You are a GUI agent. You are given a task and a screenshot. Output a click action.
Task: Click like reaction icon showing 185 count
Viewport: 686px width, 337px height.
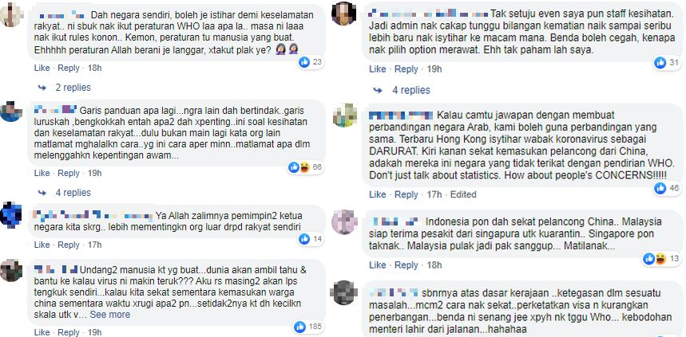[x=299, y=326]
